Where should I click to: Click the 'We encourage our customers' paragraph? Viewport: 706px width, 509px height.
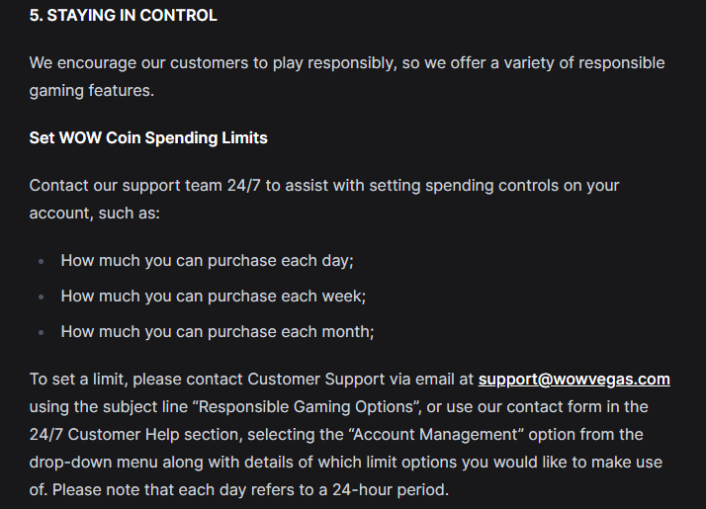point(347,76)
